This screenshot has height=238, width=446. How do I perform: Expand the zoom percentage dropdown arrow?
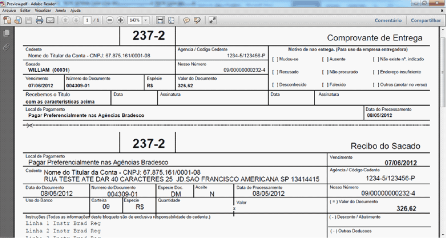(x=146, y=20)
